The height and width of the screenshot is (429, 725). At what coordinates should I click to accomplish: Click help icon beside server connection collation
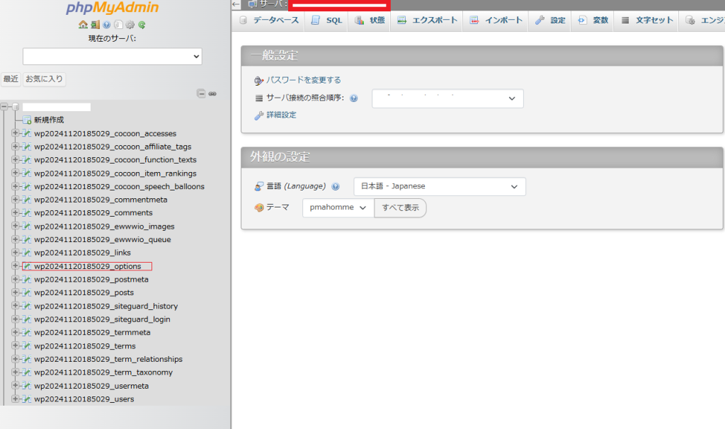click(353, 98)
